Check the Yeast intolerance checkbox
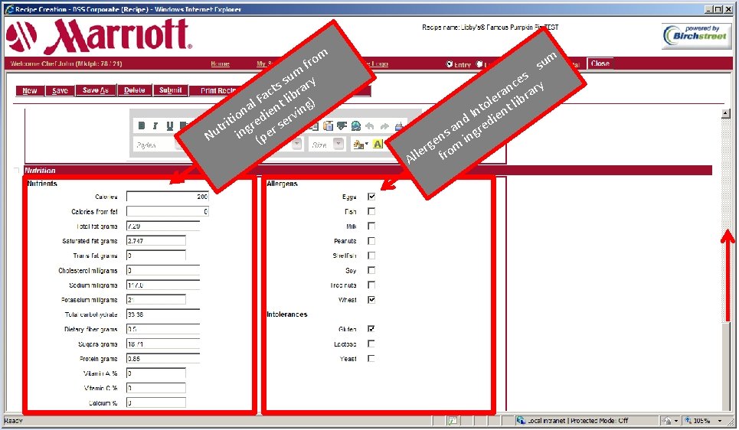The height and width of the screenshot is (430, 739). [371, 358]
